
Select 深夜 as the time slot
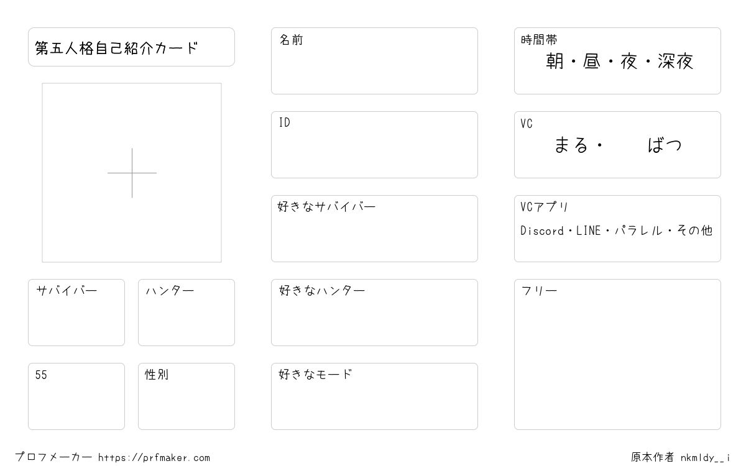(x=675, y=61)
